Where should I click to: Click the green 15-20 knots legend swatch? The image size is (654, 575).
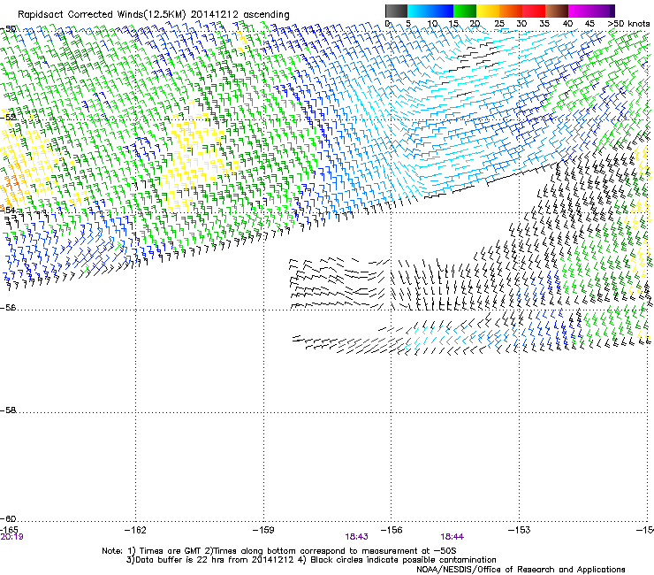point(465,11)
